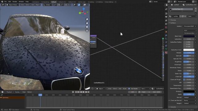Add a new material slot
198x111 pixels.
[196, 9]
